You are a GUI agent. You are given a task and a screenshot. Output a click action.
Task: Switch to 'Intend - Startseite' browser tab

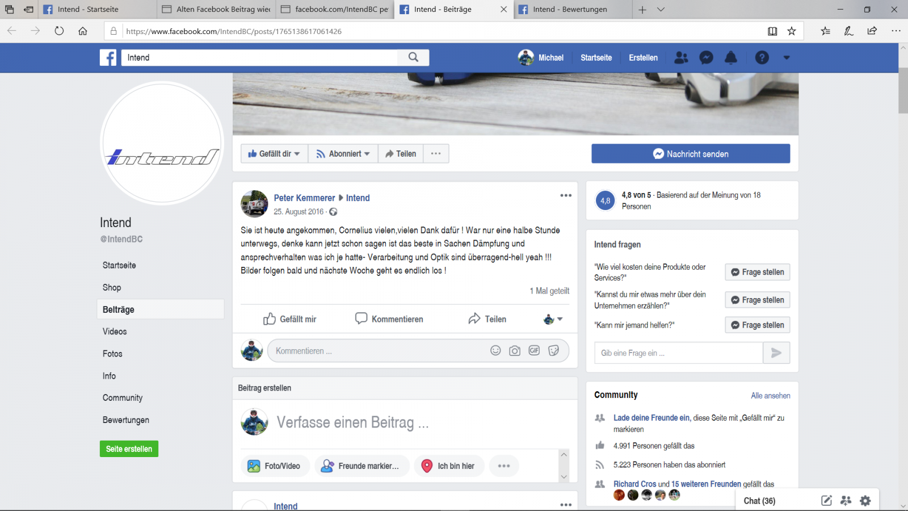click(x=88, y=9)
